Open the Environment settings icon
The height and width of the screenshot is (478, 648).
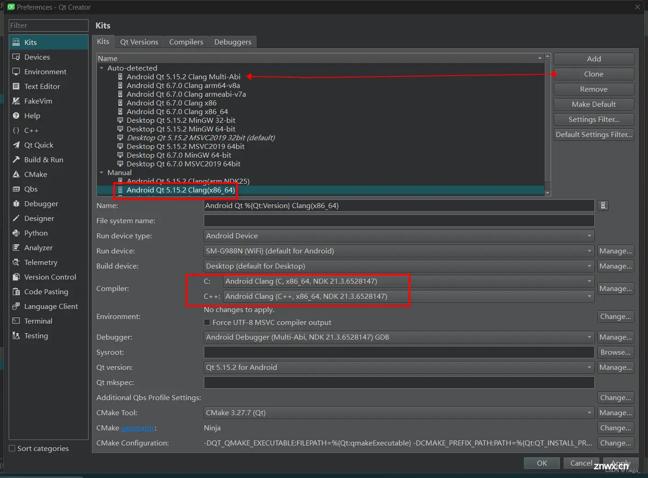(16, 71)
